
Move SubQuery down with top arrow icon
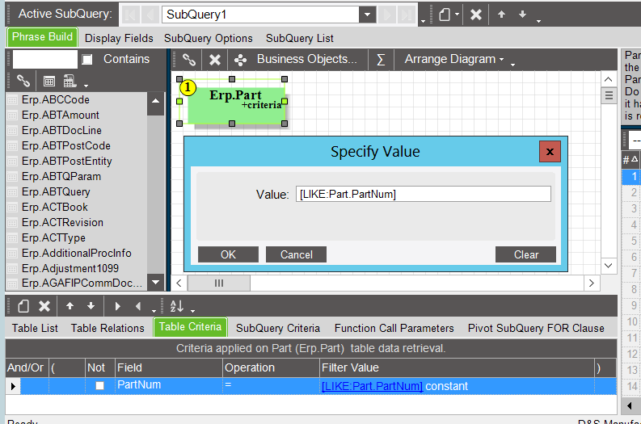[x=522, y=15]
